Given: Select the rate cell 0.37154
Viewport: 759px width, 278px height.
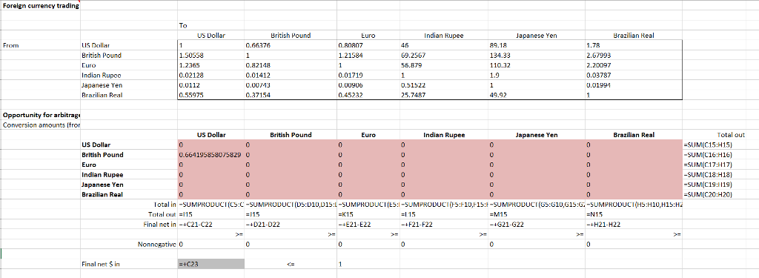Looking at the screenshot, I should [x=291, y=95].
